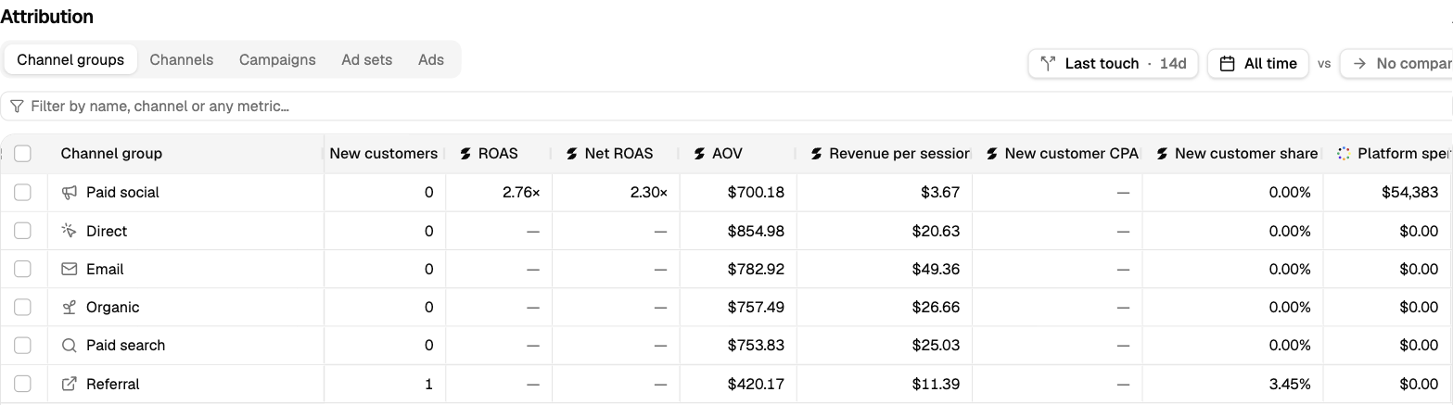Sort by New customer CPA header
Viewport: 1453px width, 405px height.
(1072, 154)
